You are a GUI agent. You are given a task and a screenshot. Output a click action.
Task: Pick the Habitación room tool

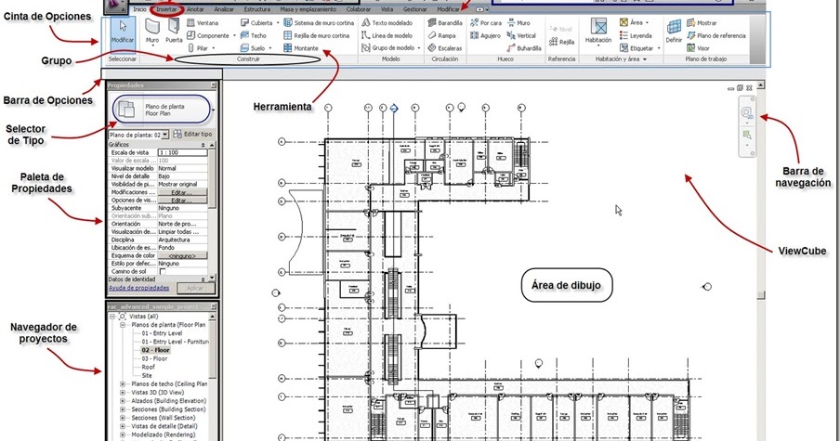pos(597,31)
